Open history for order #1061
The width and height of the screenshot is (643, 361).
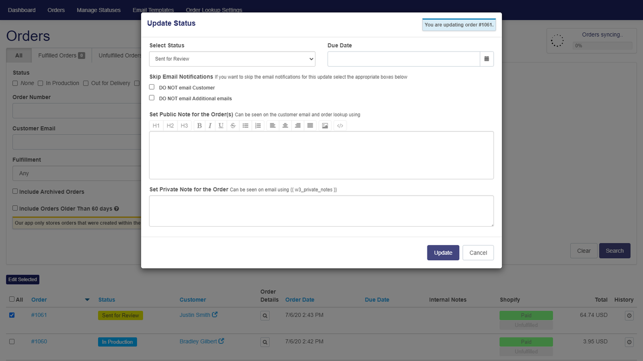629,316
